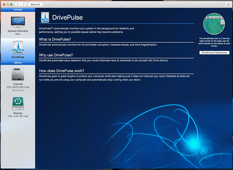Click the DRIVES section header
233x170 pixels.
pyautogui.click(x=18, y=63)
